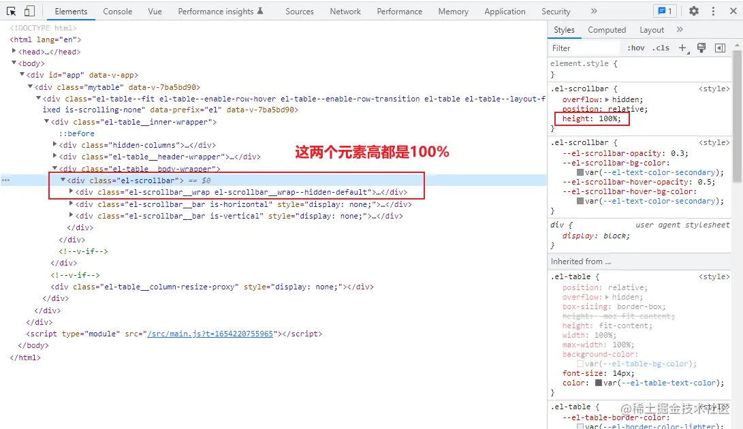Viewport: 743px width, 429px height.
Task: Toggle the element state :hov button
Action: pyautogui.click(x=636, y=48)
